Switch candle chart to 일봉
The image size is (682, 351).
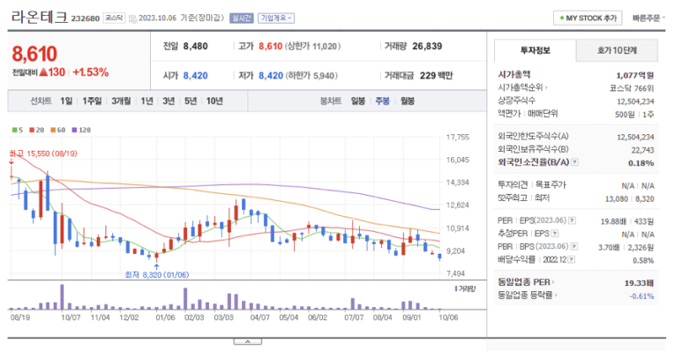(x=358, y=101)
